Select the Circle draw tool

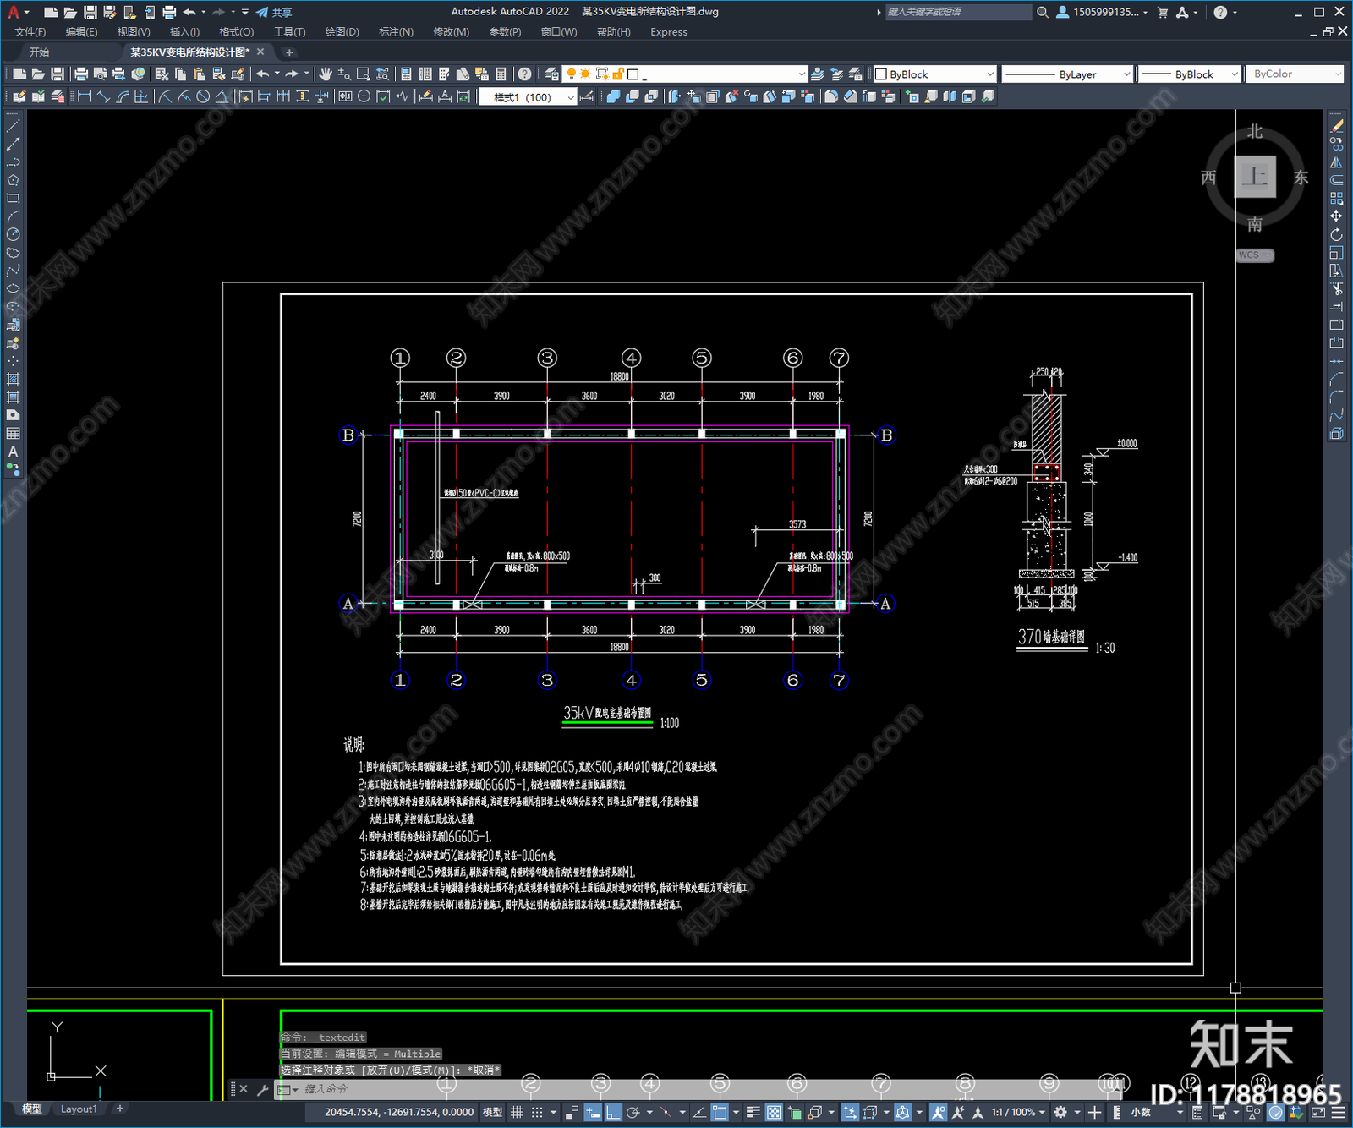[13, 234]
